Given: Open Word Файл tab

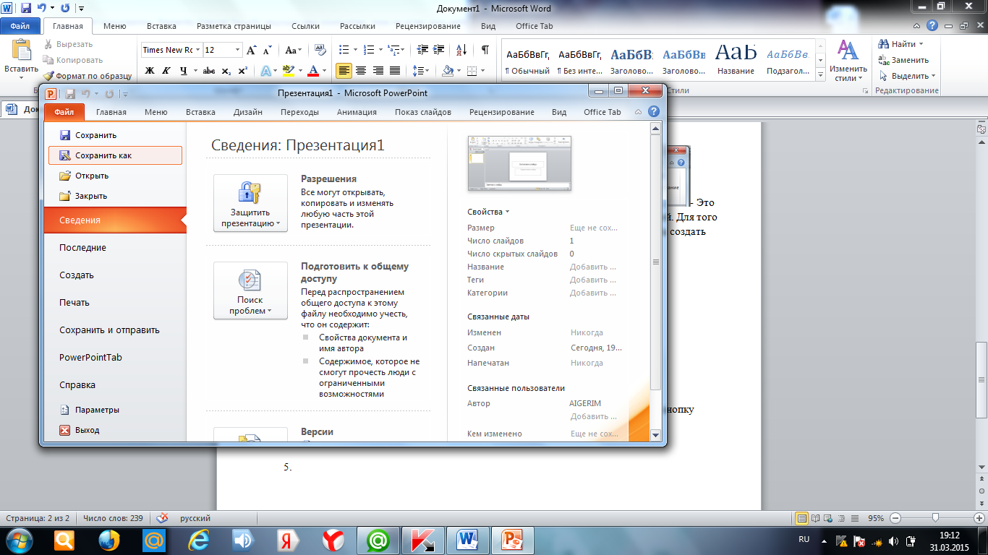Looking at the screenshot, I should [20, 26].
